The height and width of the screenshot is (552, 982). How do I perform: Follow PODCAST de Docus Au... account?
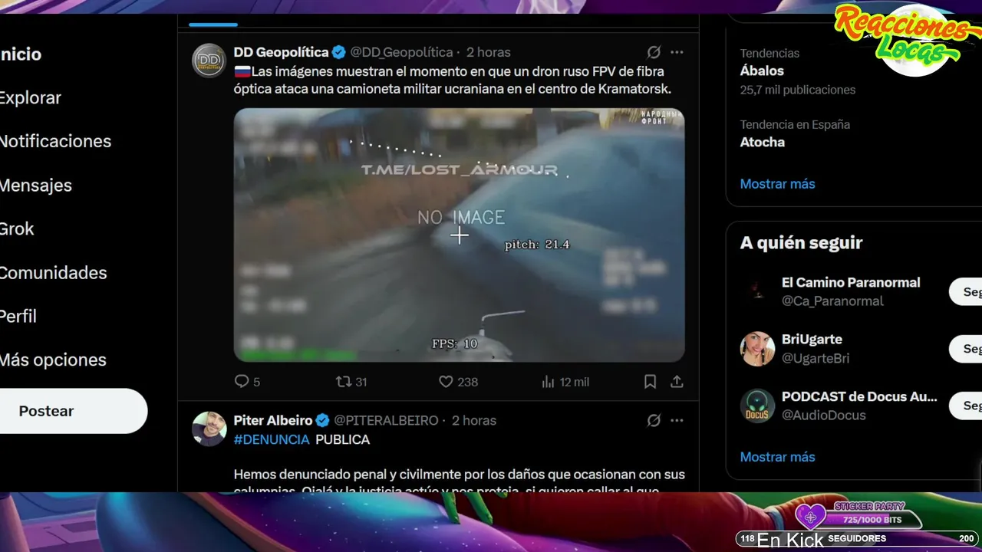click(968, 406)
